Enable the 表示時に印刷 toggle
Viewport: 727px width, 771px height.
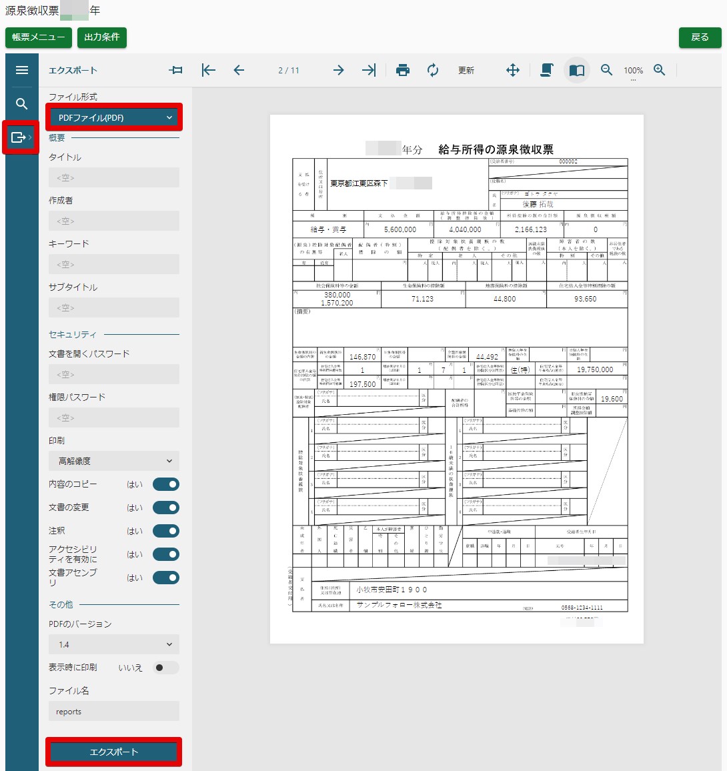click(166, 668)
